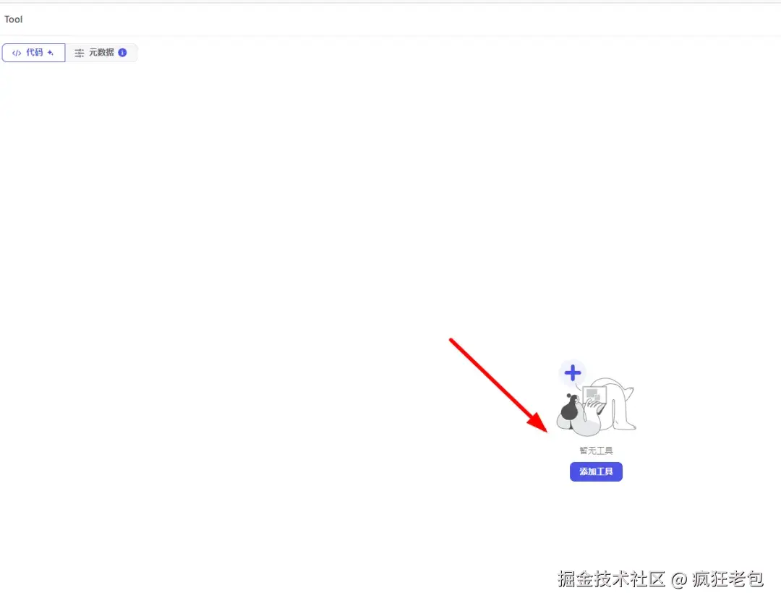Switch to the 元数据 tab
Image resolution: width=781 pixels, height=606 pixels.
(x=101, y=52)
